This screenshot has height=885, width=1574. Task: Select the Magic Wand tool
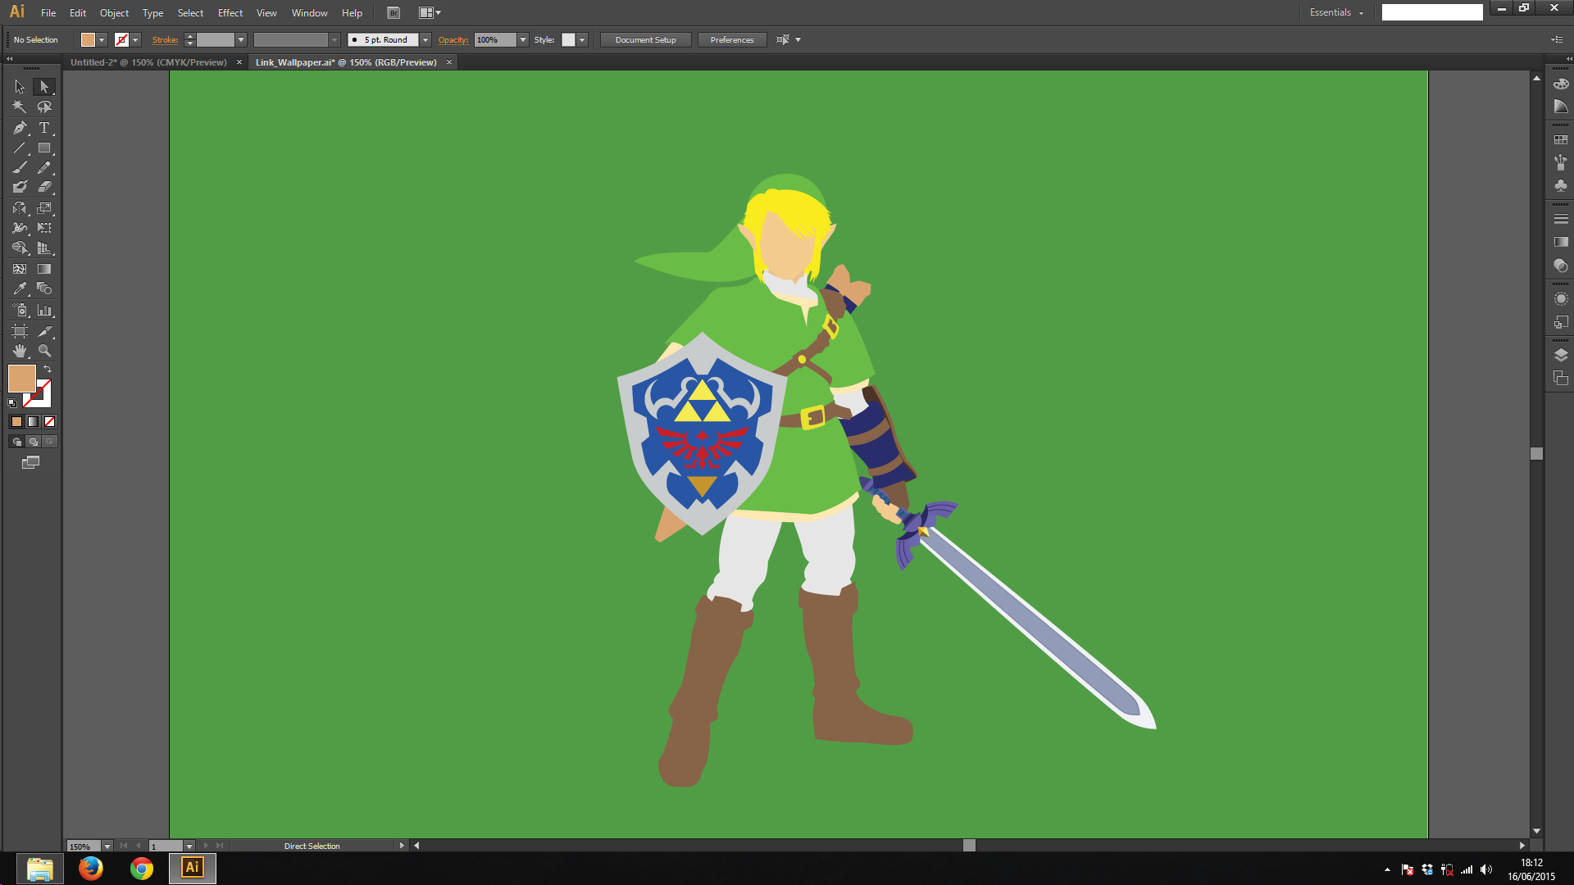click(20, 107)
